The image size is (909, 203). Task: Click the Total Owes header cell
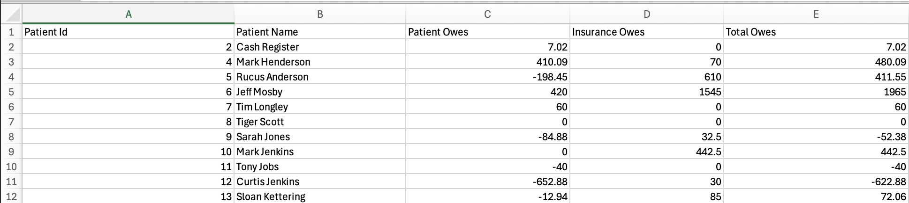coord(816,32)
